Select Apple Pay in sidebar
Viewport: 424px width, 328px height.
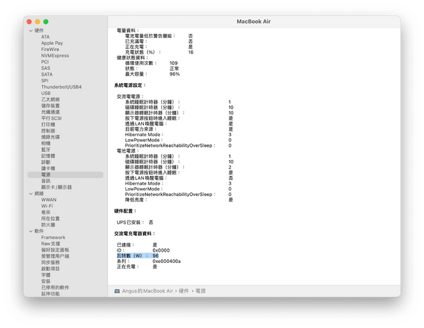pyautogui.click(x=52, y=43)
